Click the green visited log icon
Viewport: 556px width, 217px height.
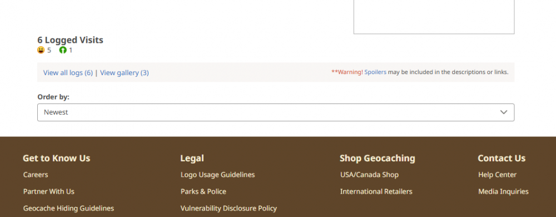(x=63, y=50)
